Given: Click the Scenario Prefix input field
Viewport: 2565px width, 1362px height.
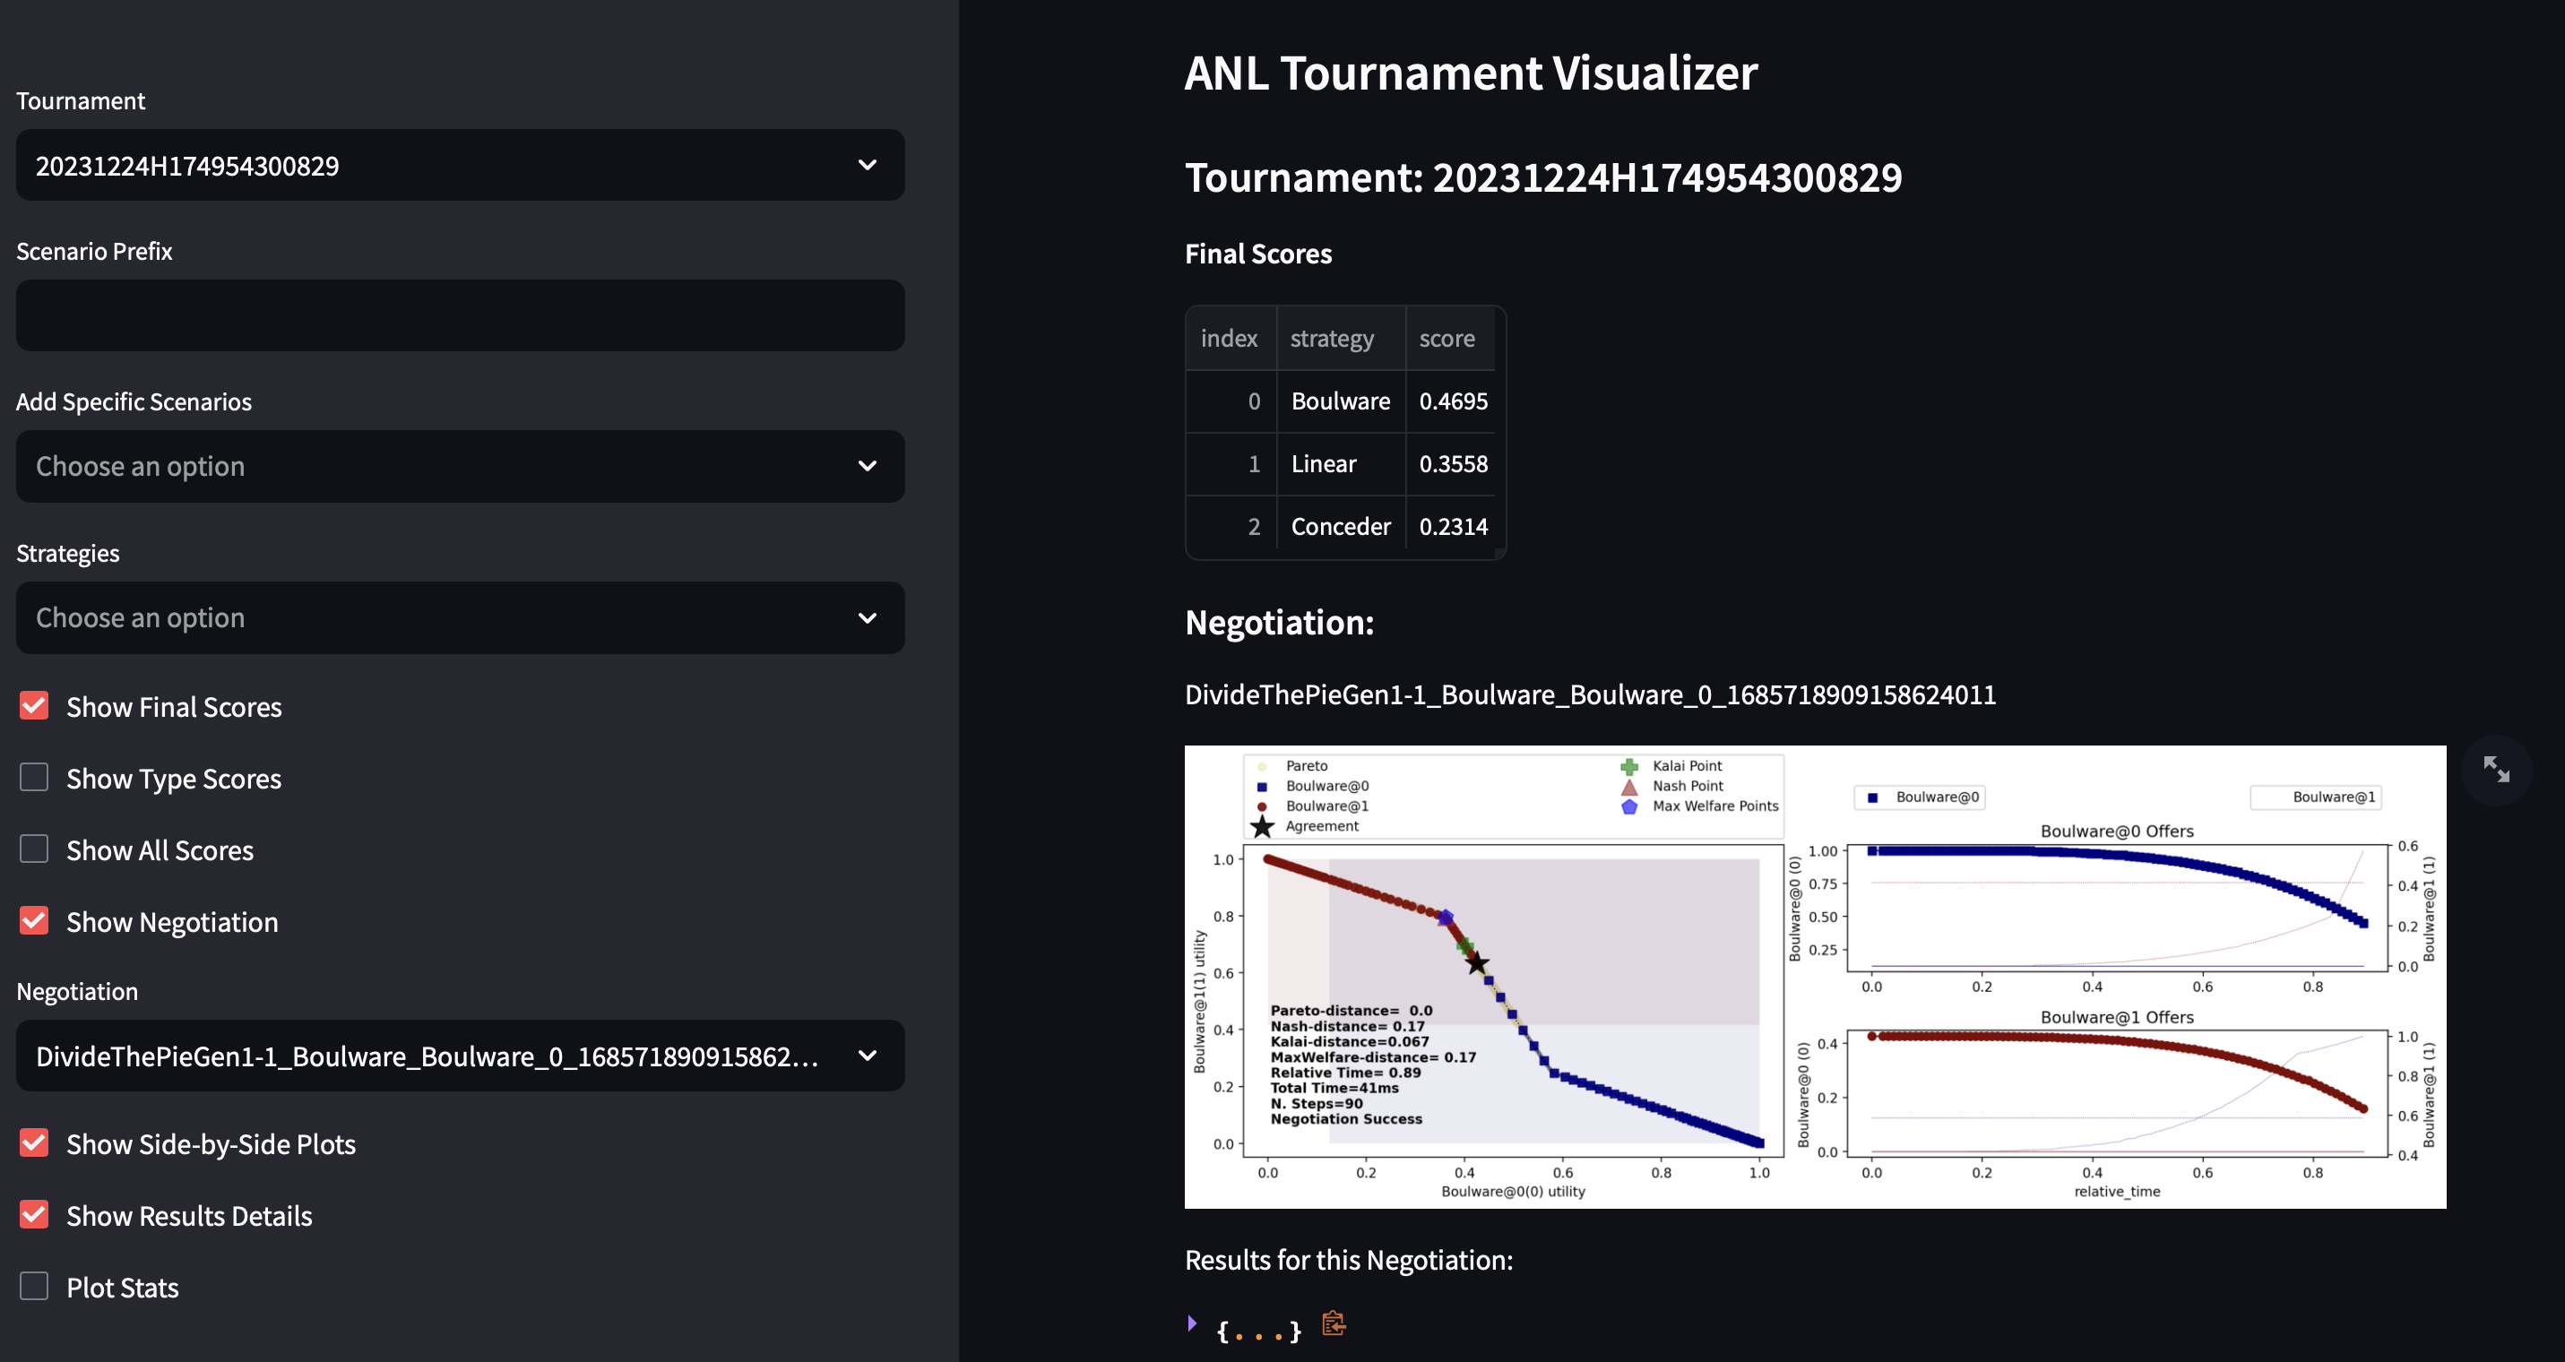Looking at the screenshot, I should [460, 315].
